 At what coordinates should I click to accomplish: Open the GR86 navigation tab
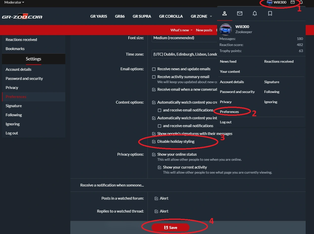point(120,16)
